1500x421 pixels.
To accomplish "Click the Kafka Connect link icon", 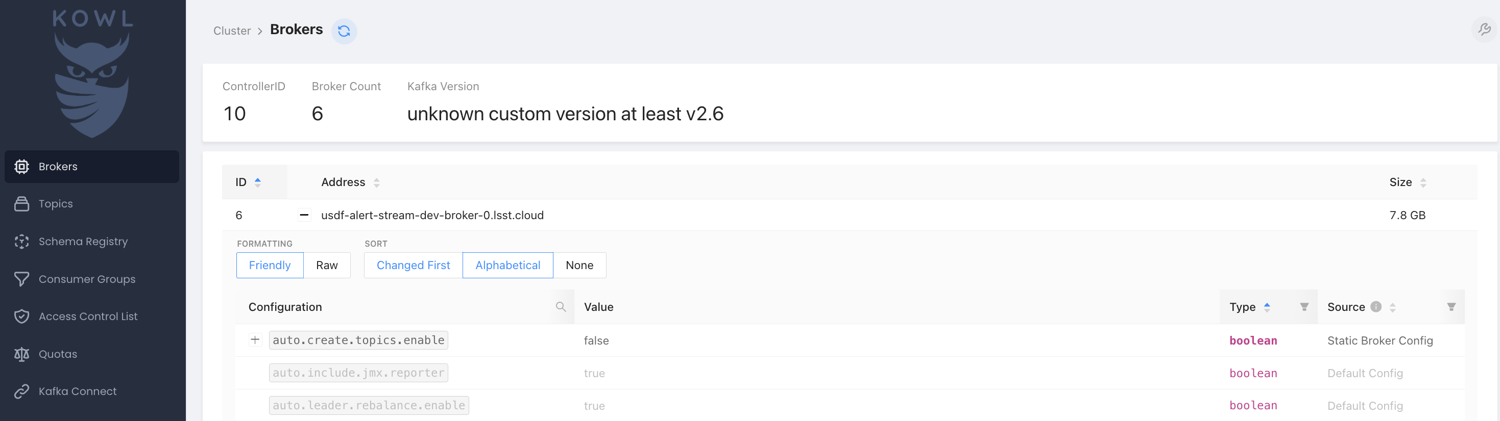I will pyautogui.click(x=21, y=391).
